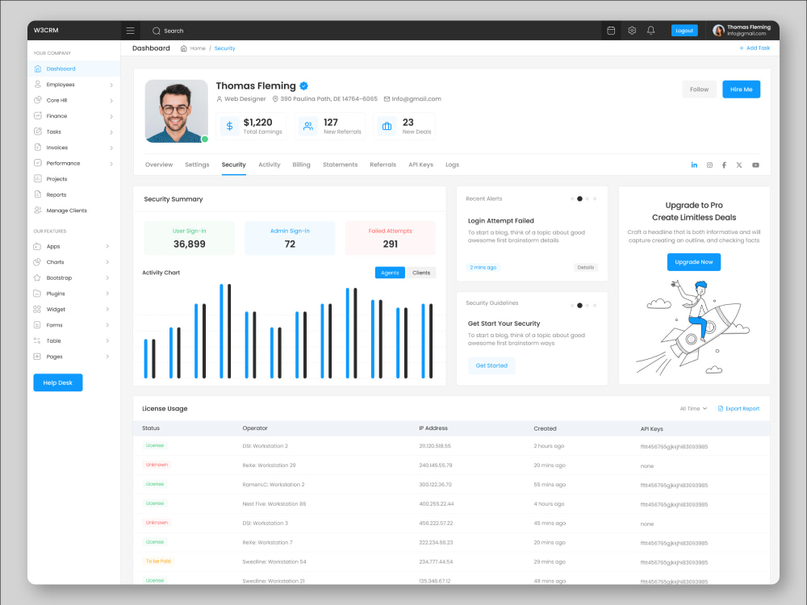The image size is (807, 605).
Task: Select active dot in Recent Alerts carousel
Action: 579,198
